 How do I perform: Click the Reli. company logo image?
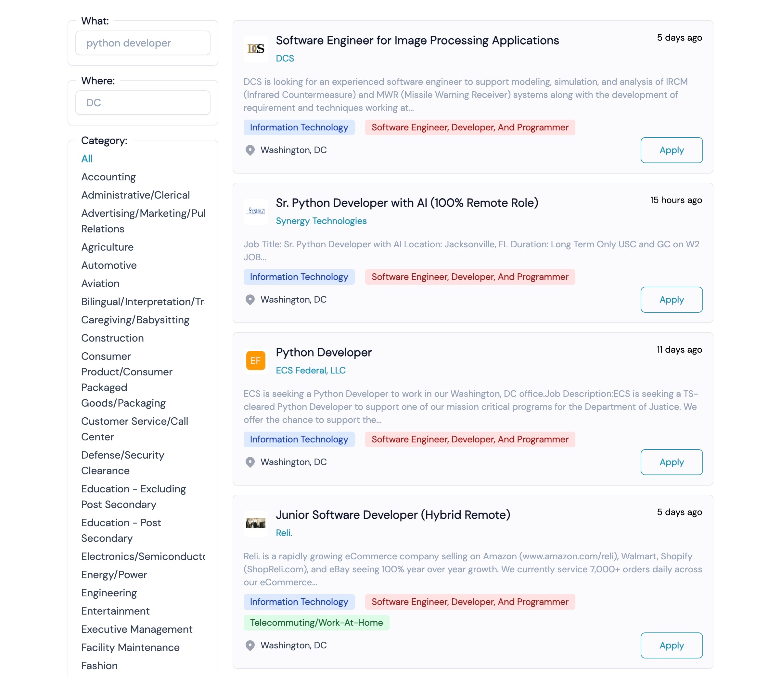pyautogui.click(x=256, y=523)
